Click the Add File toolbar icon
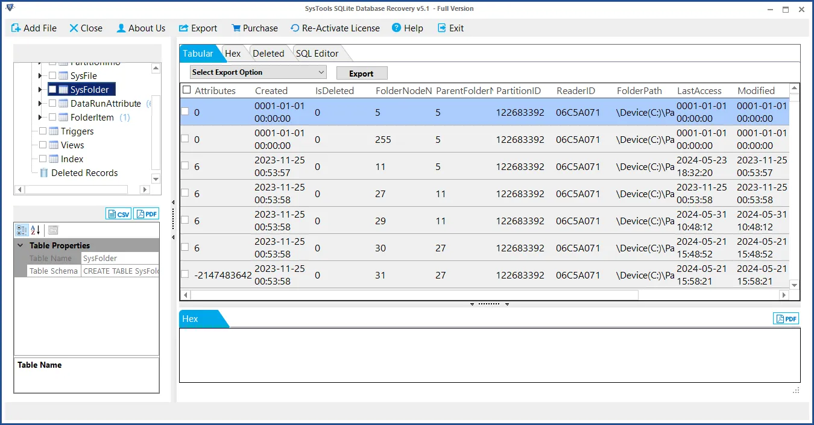This screenshot has width=814, height=425. click(16, 28)
